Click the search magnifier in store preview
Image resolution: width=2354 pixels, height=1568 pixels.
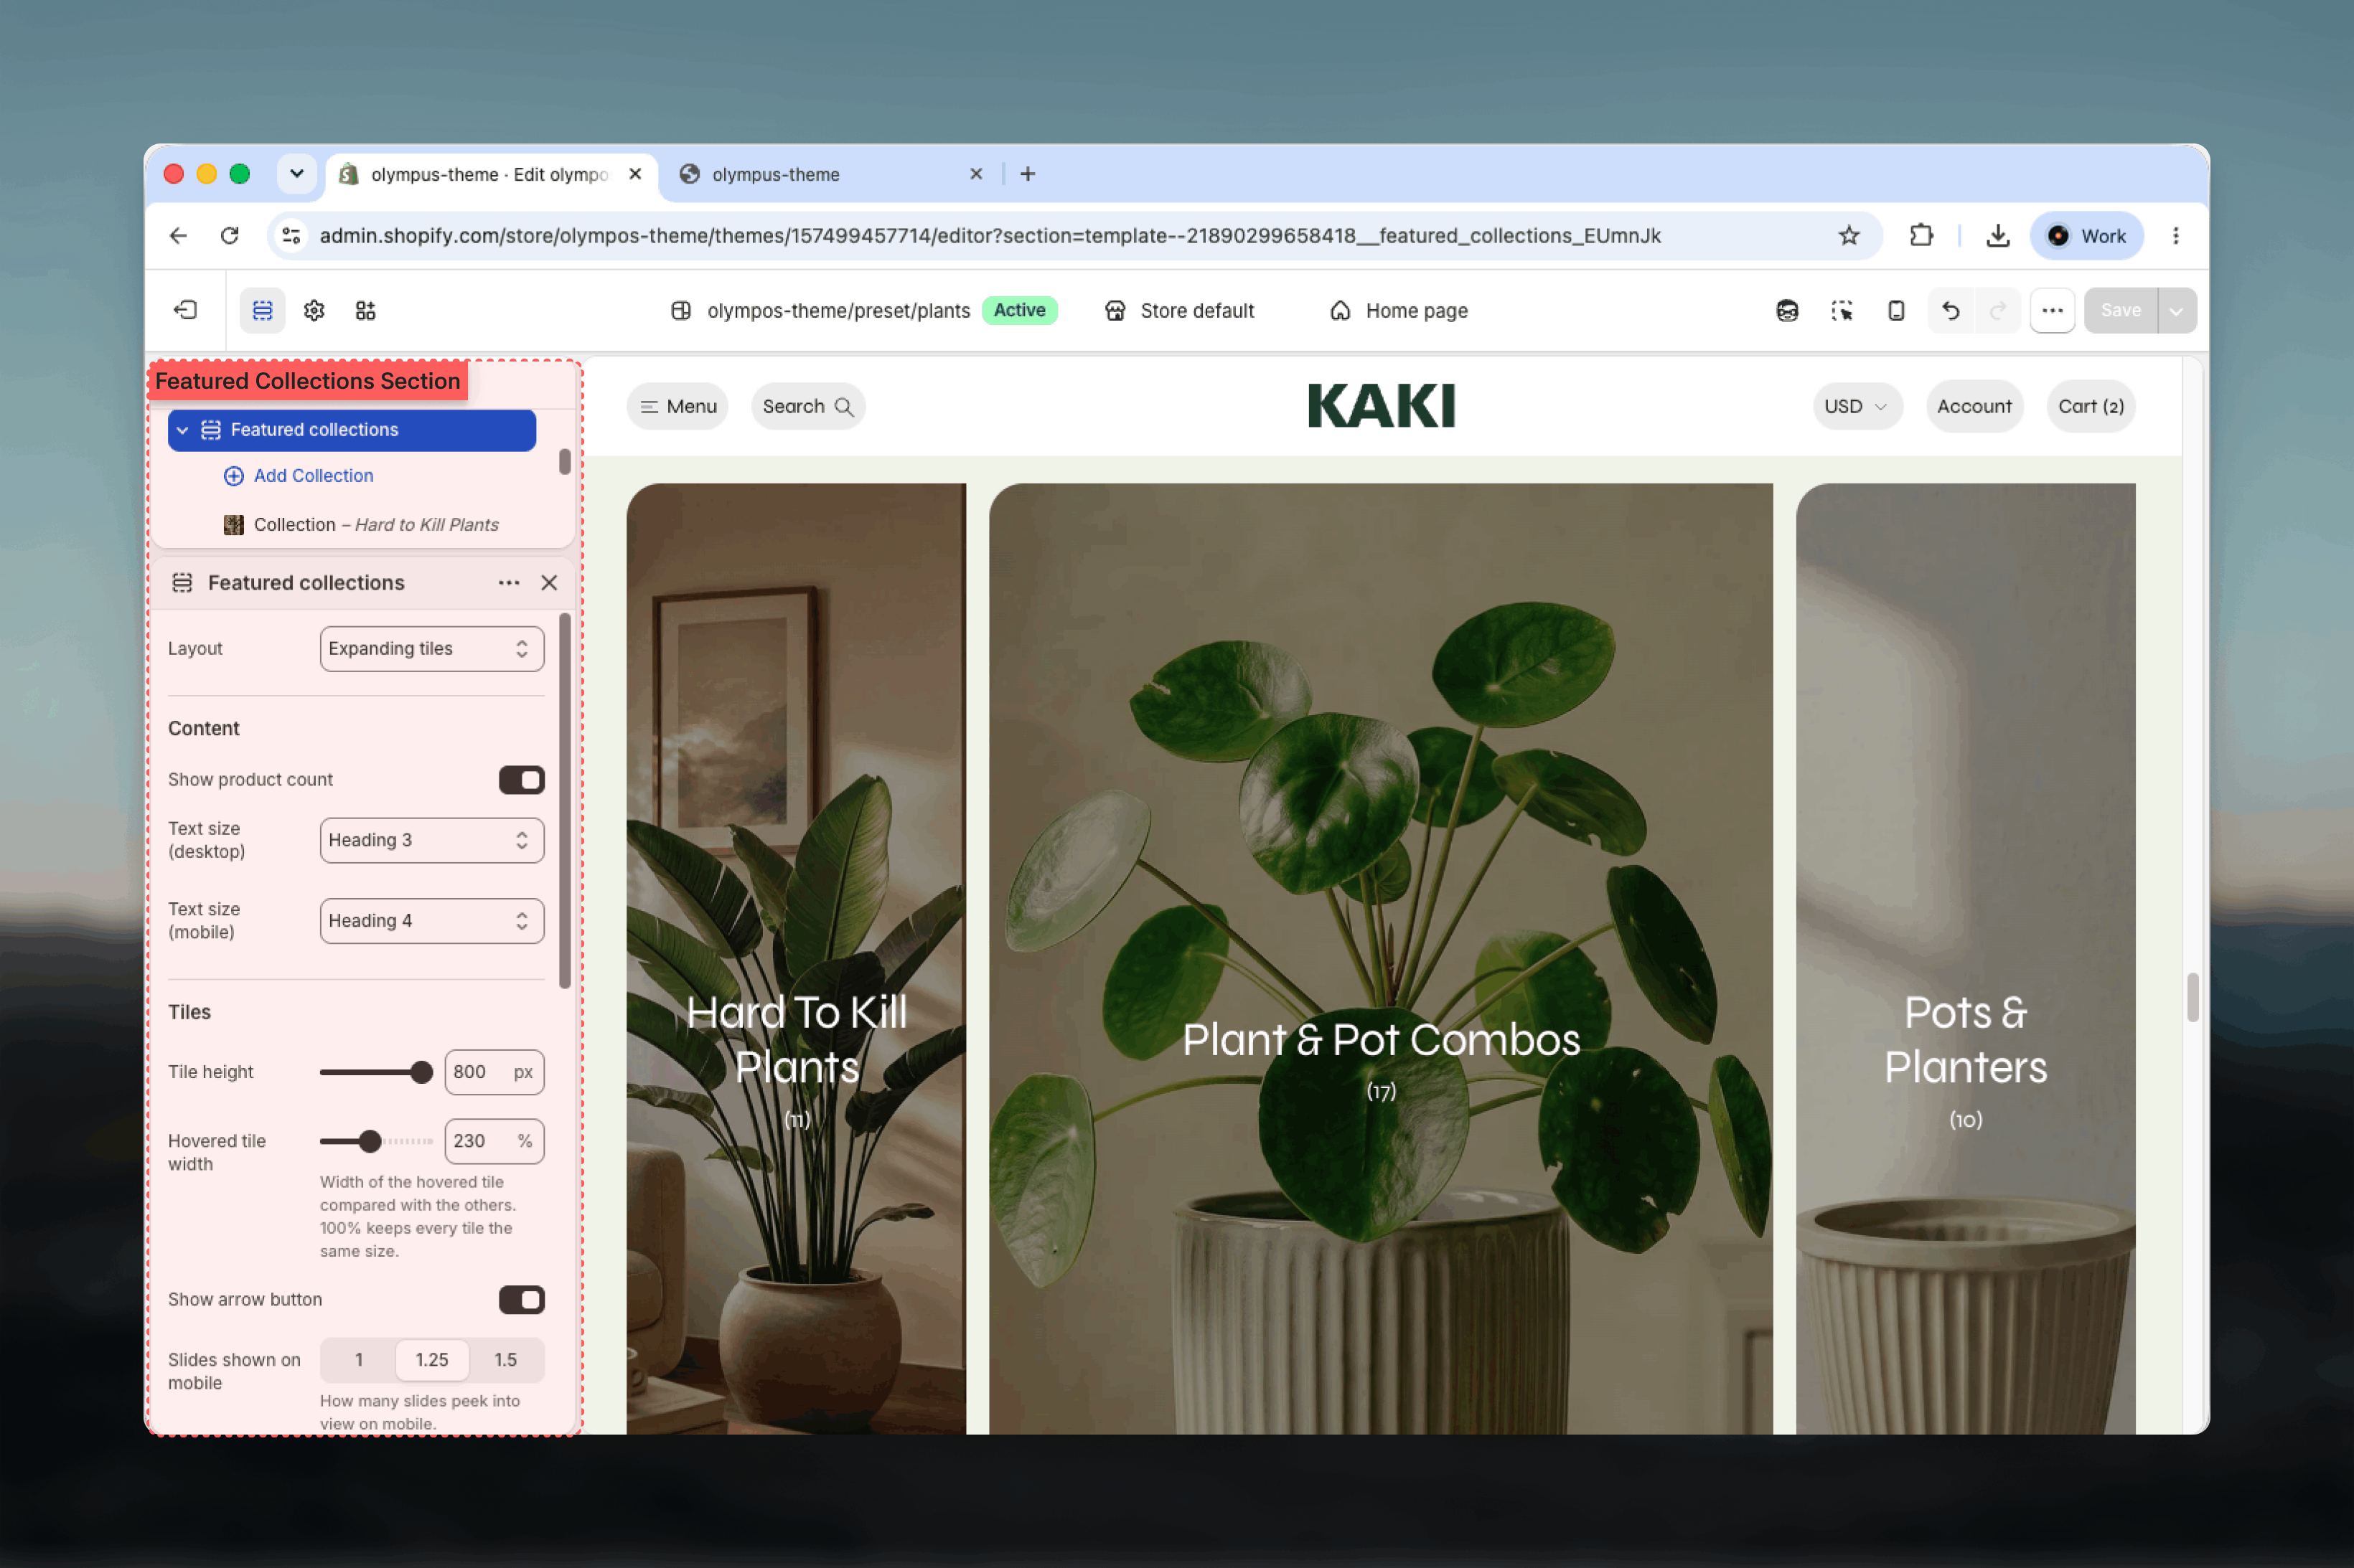(843, 407)
